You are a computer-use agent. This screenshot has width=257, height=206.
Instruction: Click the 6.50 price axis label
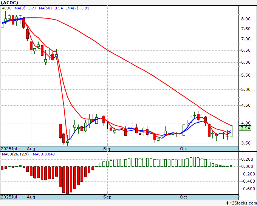tap(246, 50)
